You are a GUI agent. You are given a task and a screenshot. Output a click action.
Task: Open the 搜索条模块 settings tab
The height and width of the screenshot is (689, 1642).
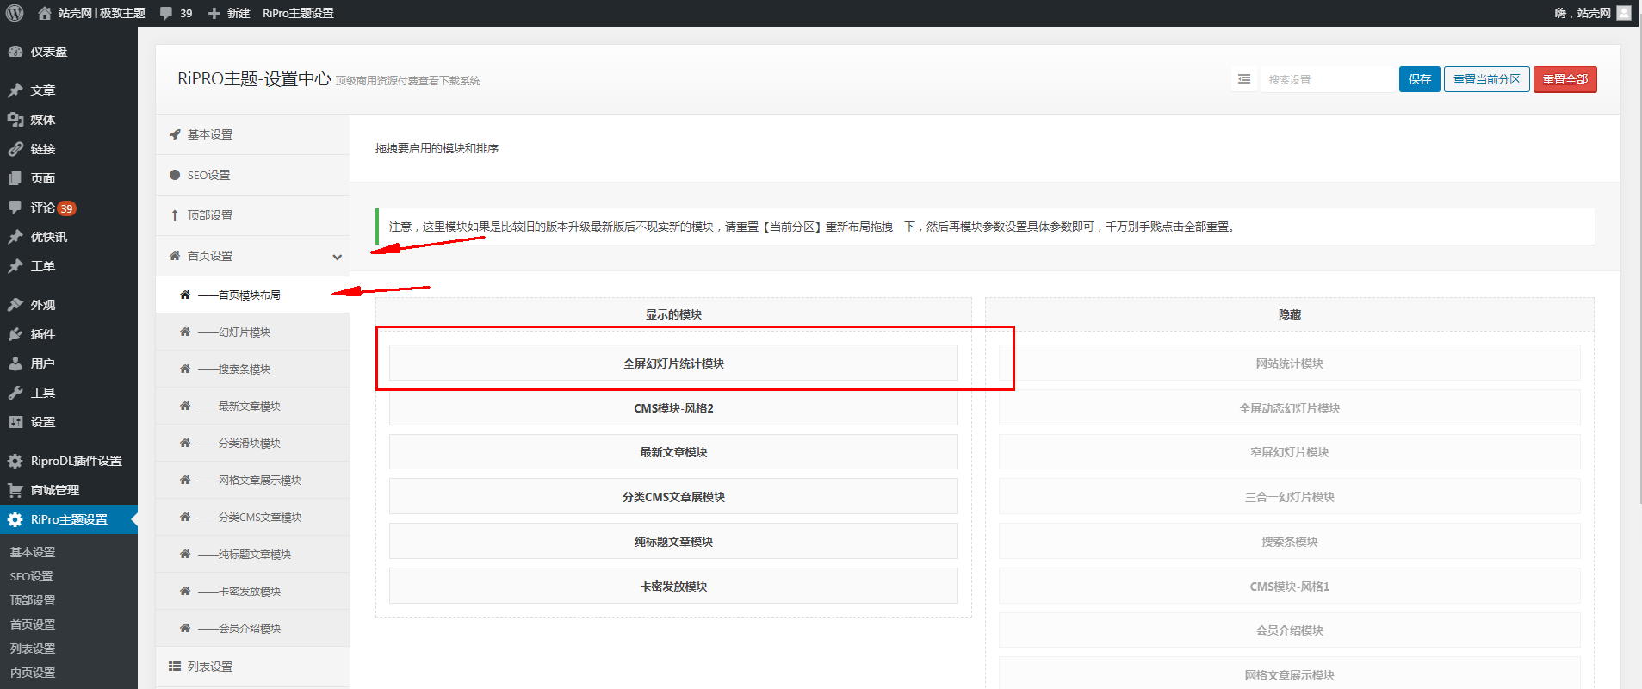[x=252, y=369]
